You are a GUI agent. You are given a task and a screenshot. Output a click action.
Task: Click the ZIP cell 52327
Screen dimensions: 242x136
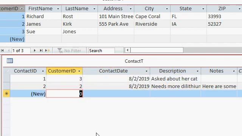pos(224,24)
